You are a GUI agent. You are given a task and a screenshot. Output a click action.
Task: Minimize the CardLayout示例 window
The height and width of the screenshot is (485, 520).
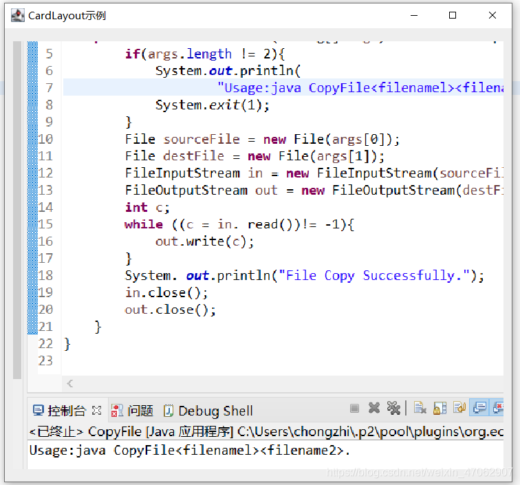(x=414, y=16)
